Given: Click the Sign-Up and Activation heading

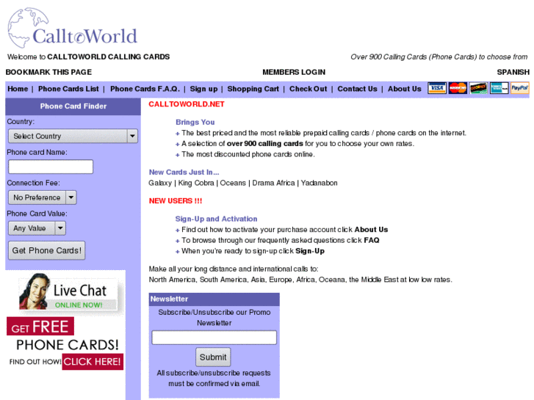Looking at the screenshot, I should 216,219.
